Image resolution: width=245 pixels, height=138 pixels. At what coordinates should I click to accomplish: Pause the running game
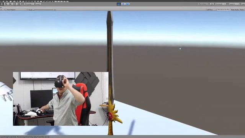[123, 4]
